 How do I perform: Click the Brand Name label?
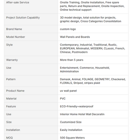point(14,29)
